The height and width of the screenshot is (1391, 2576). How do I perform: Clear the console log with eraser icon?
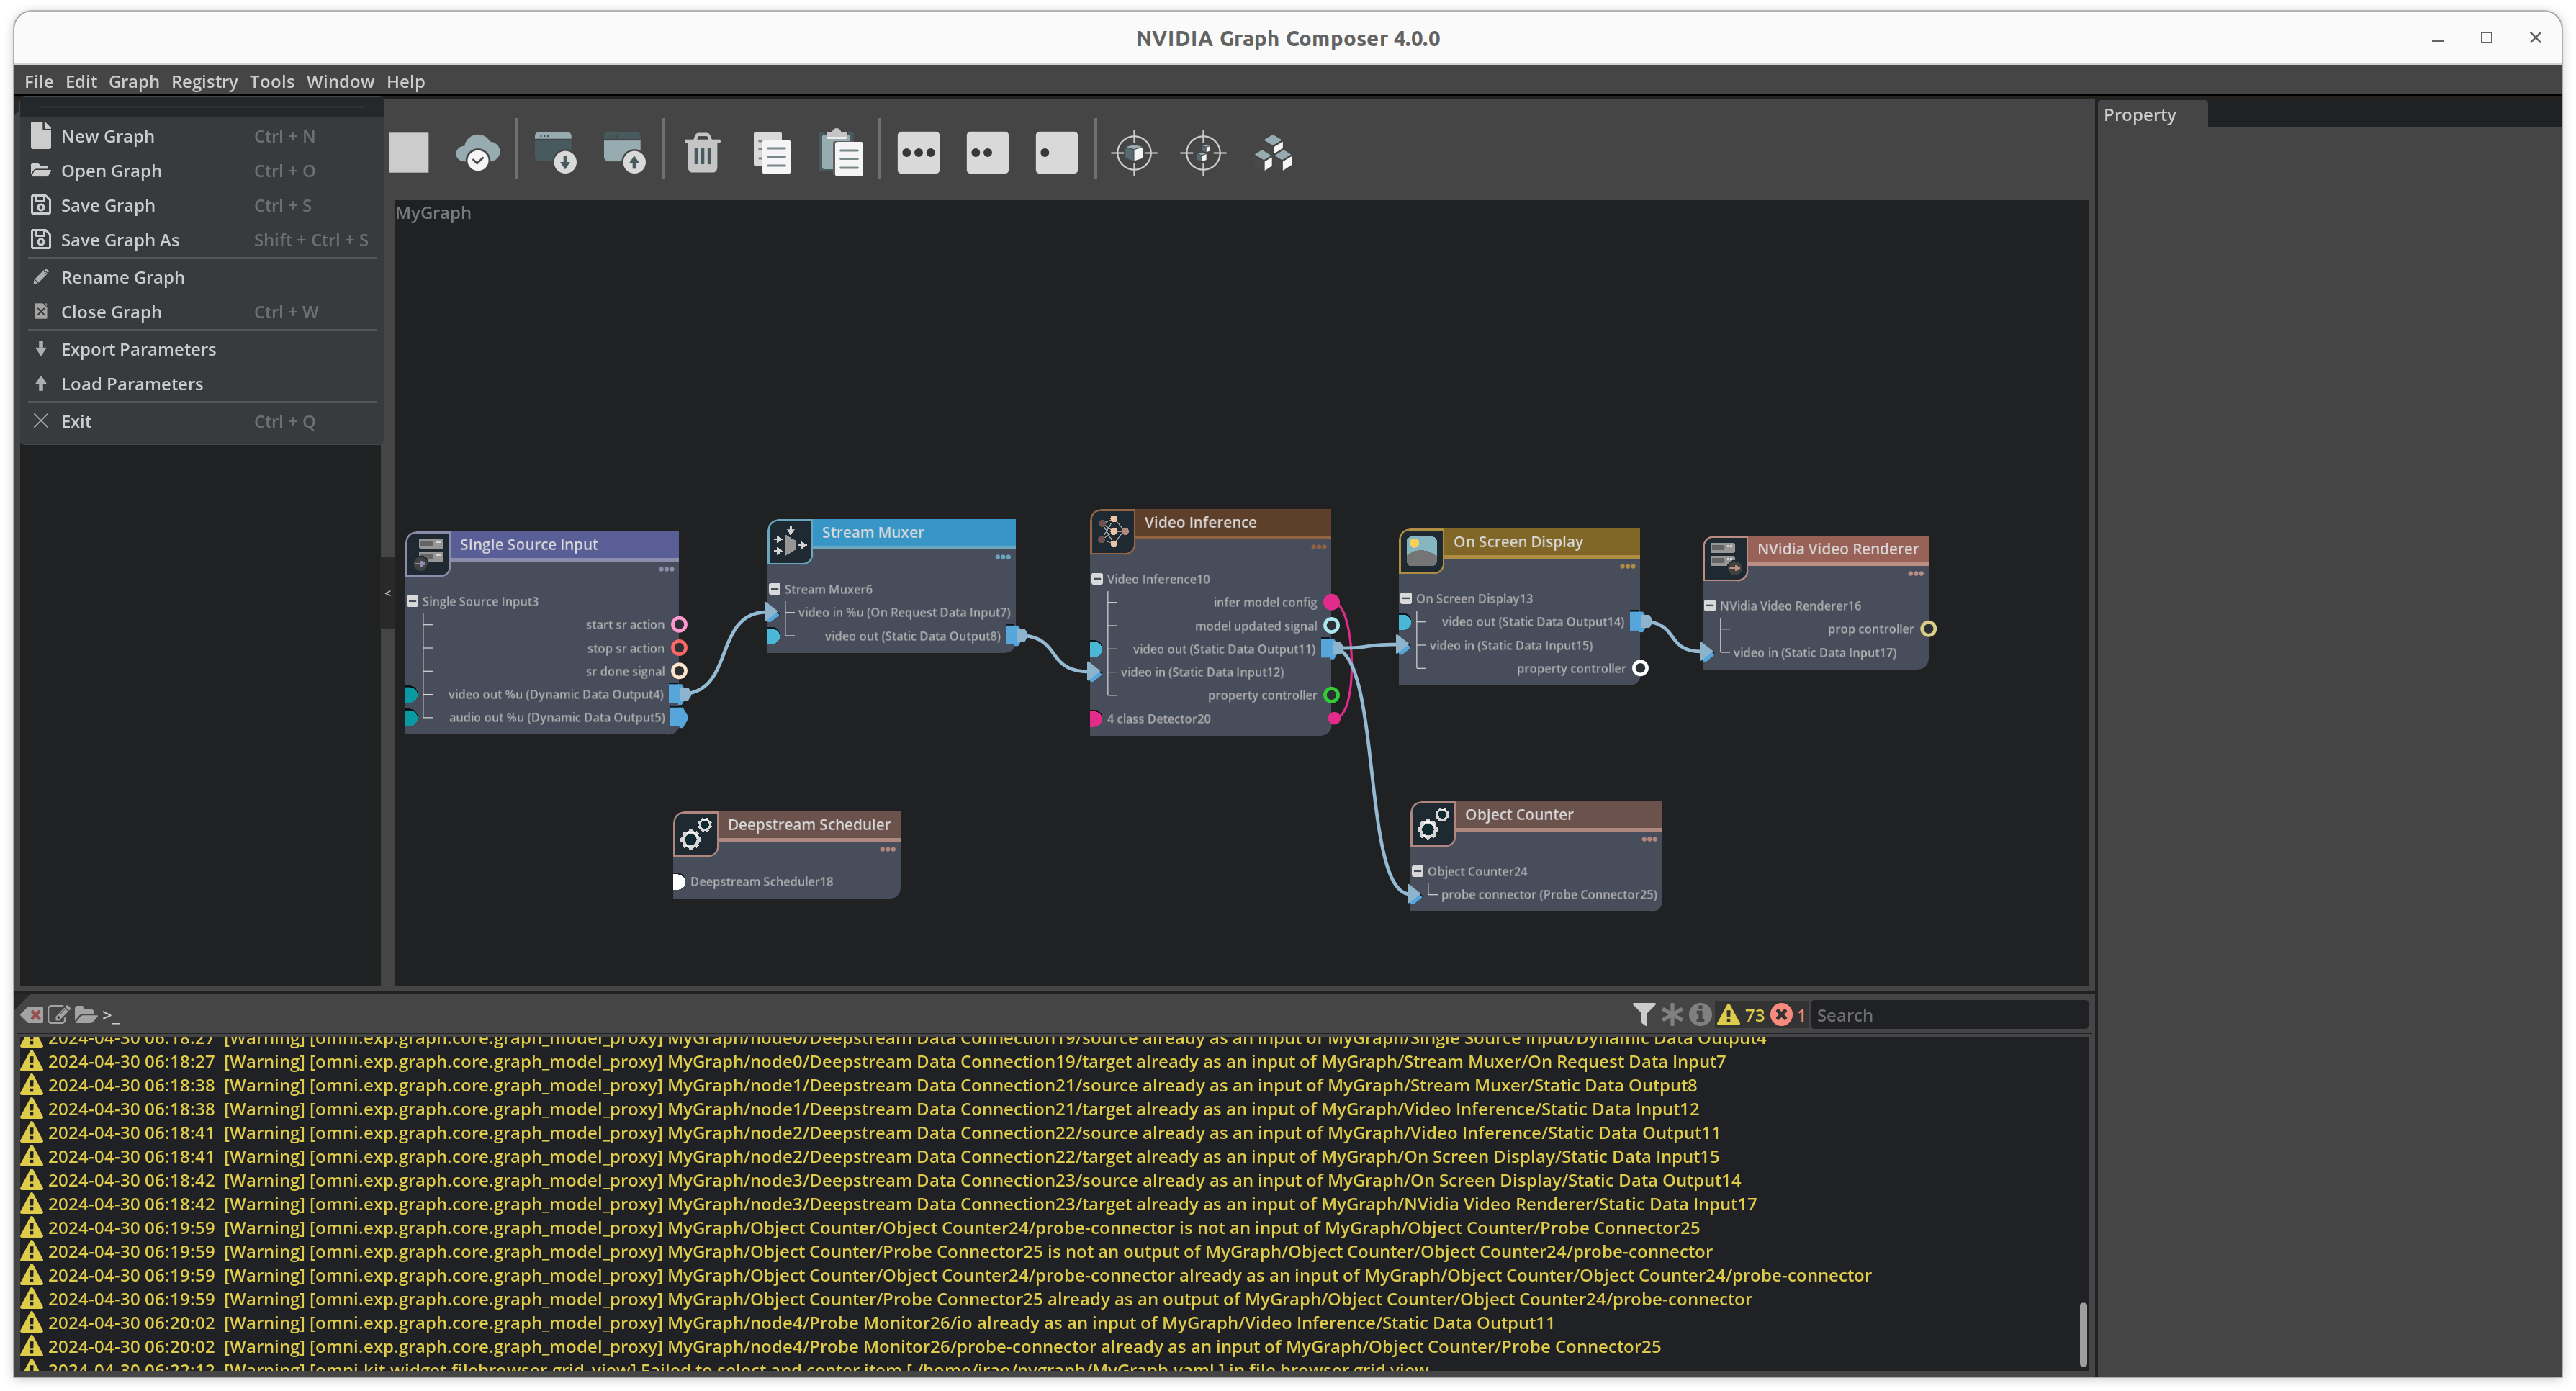(32, 1015)
